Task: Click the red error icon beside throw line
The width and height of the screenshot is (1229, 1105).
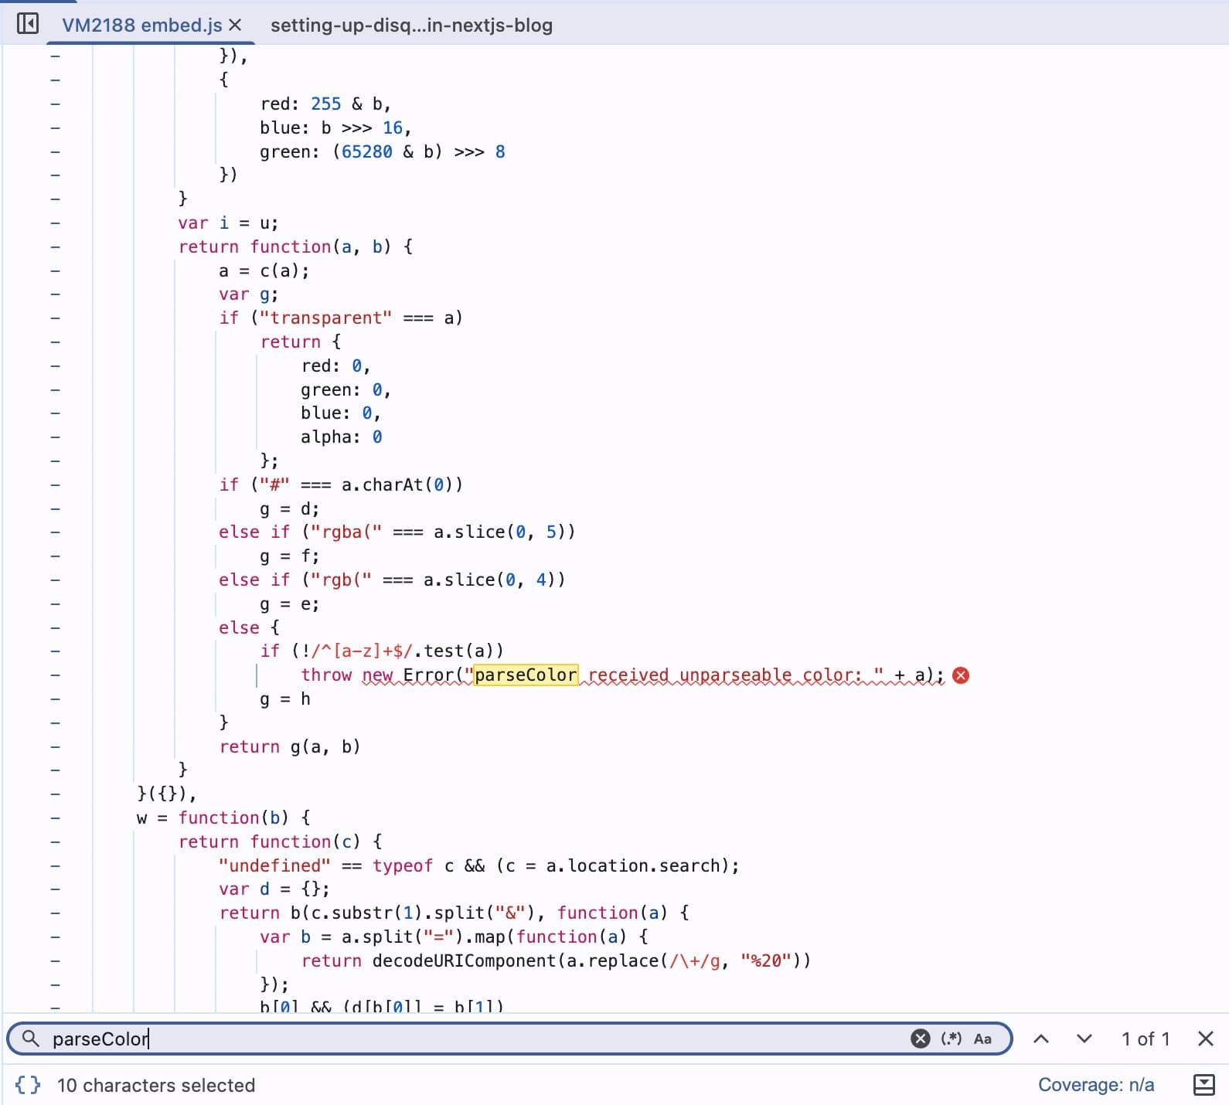Action: point(961,675)
